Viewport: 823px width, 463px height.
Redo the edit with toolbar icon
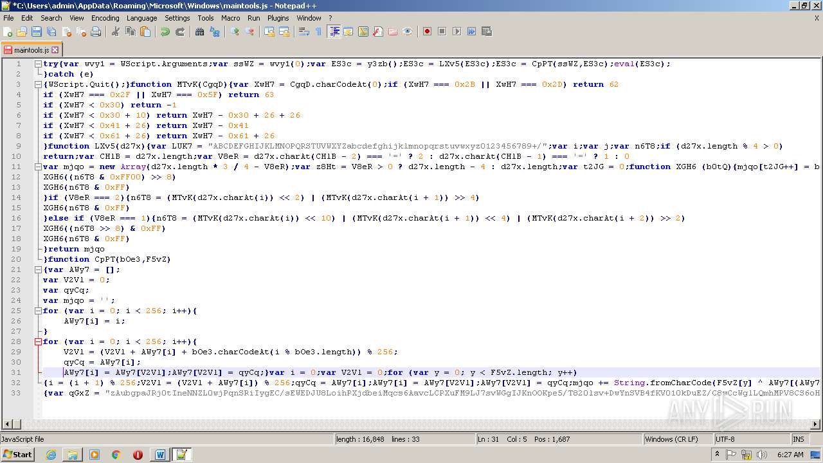click(x=180, y=32)
